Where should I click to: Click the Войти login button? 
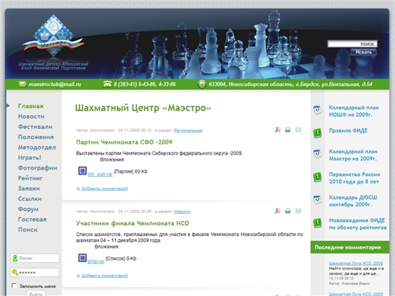[36, 294]
